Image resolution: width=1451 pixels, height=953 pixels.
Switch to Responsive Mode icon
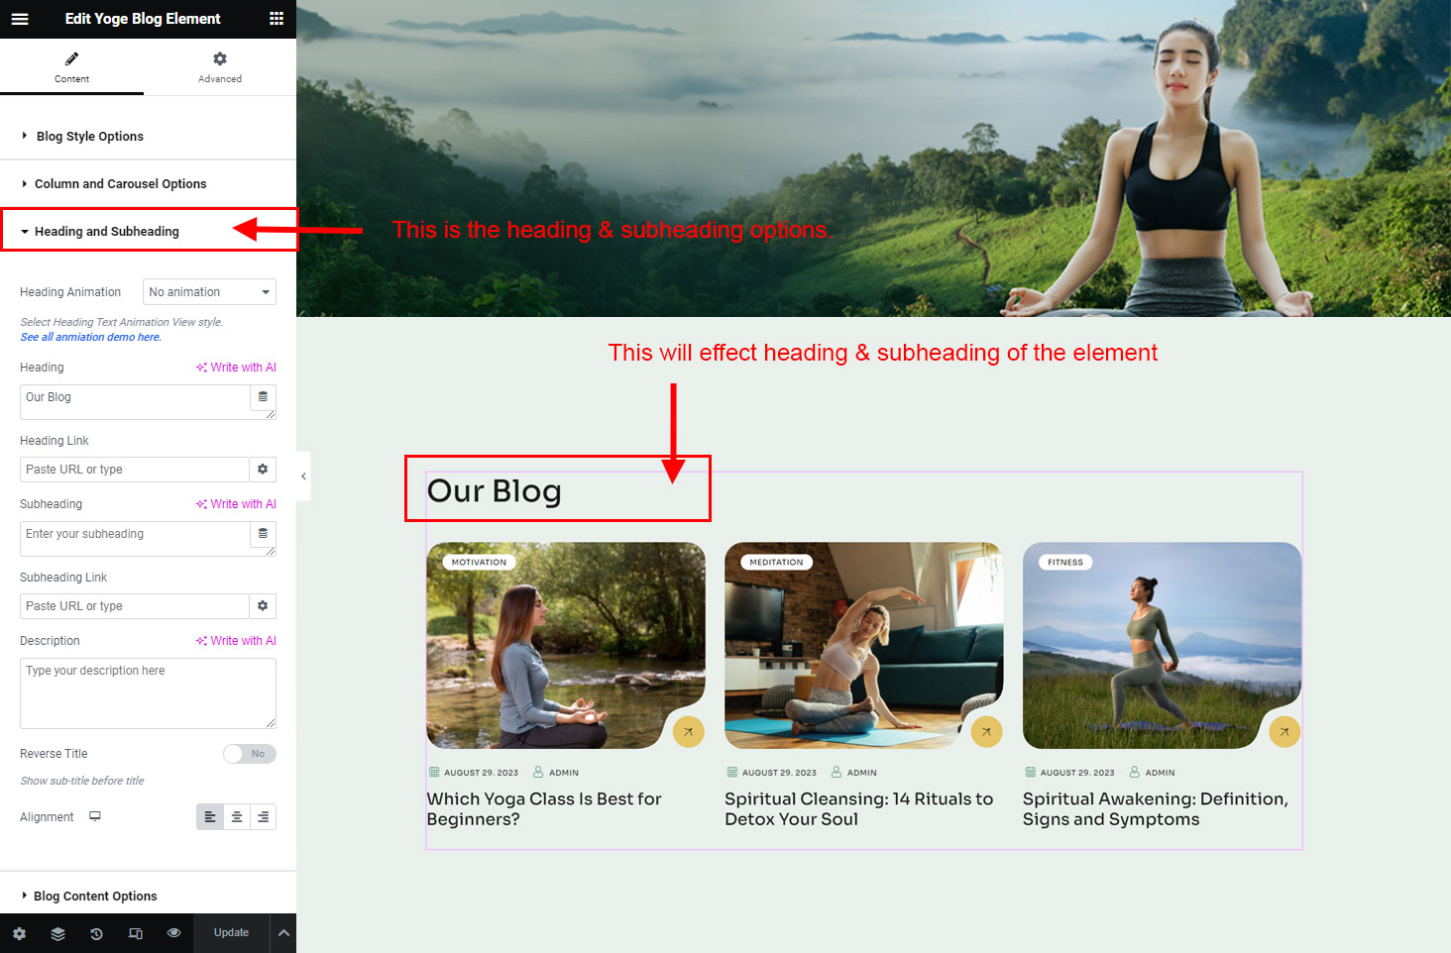tap(136, 933)
